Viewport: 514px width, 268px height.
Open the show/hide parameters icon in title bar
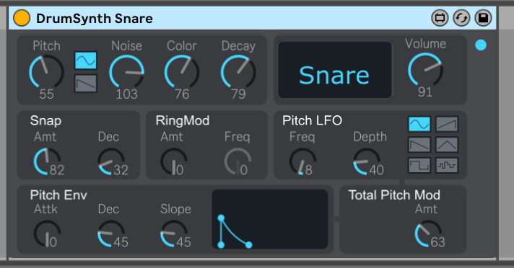click(440, 18)
